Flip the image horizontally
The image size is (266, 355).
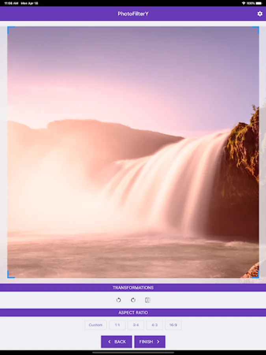147,300
